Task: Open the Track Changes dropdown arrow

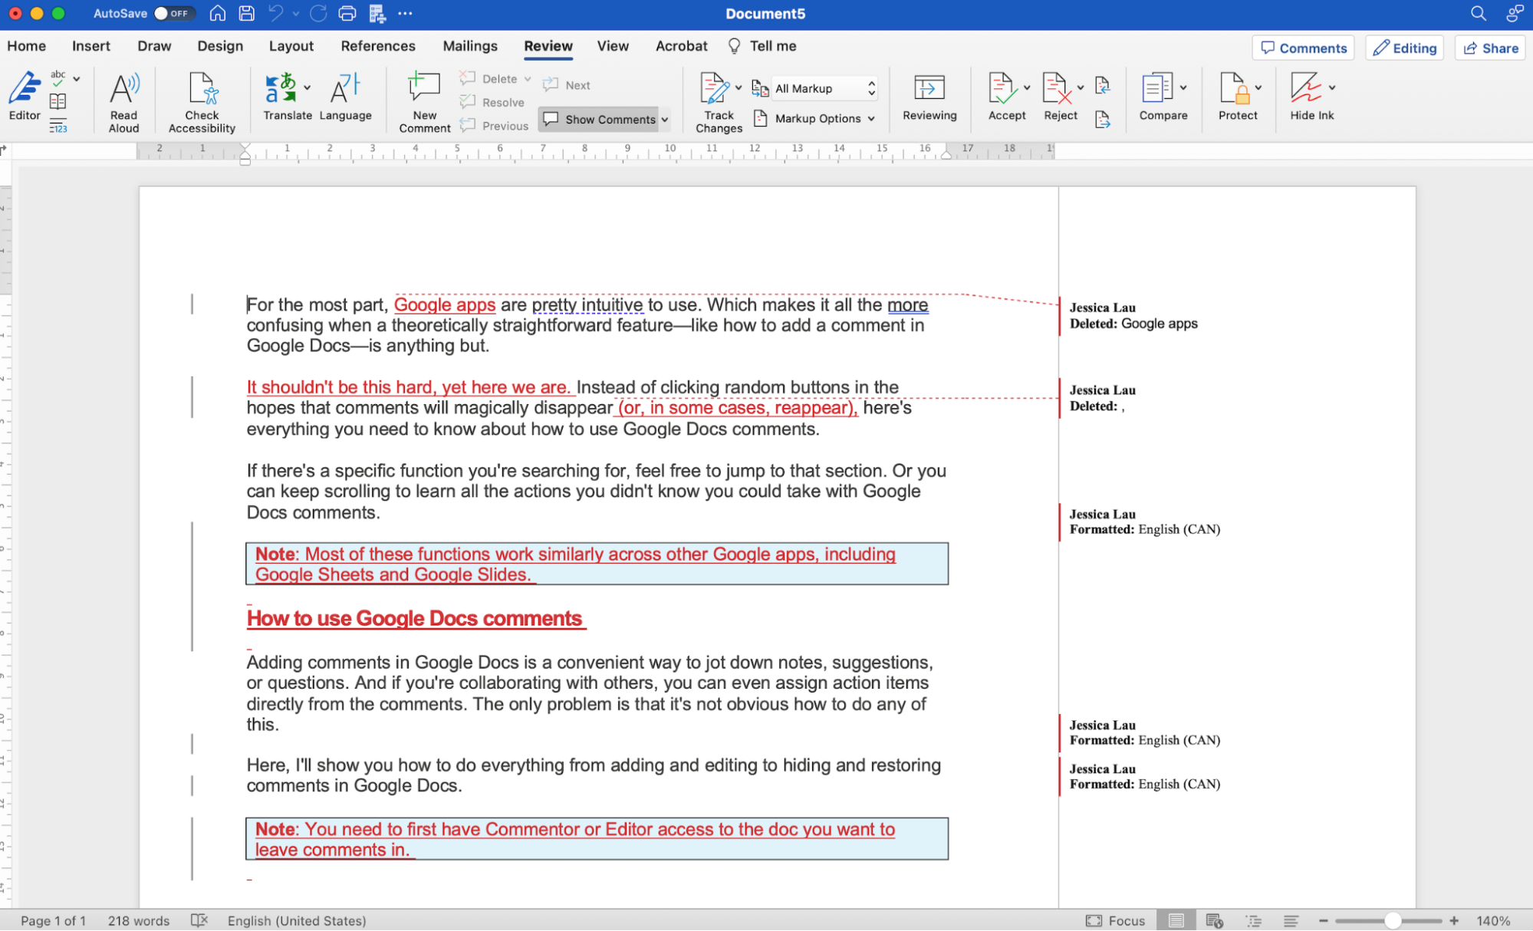Action: click(x=739, y=87)
